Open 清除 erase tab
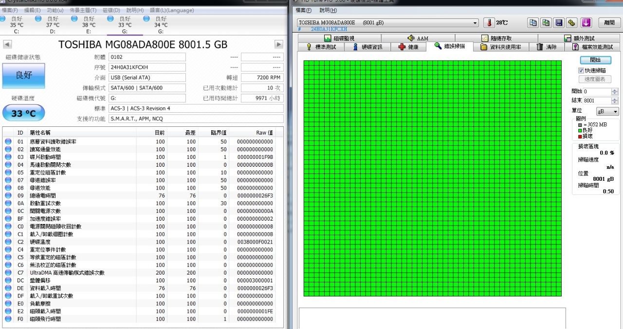Screen dimensions: 623x329 546,47
